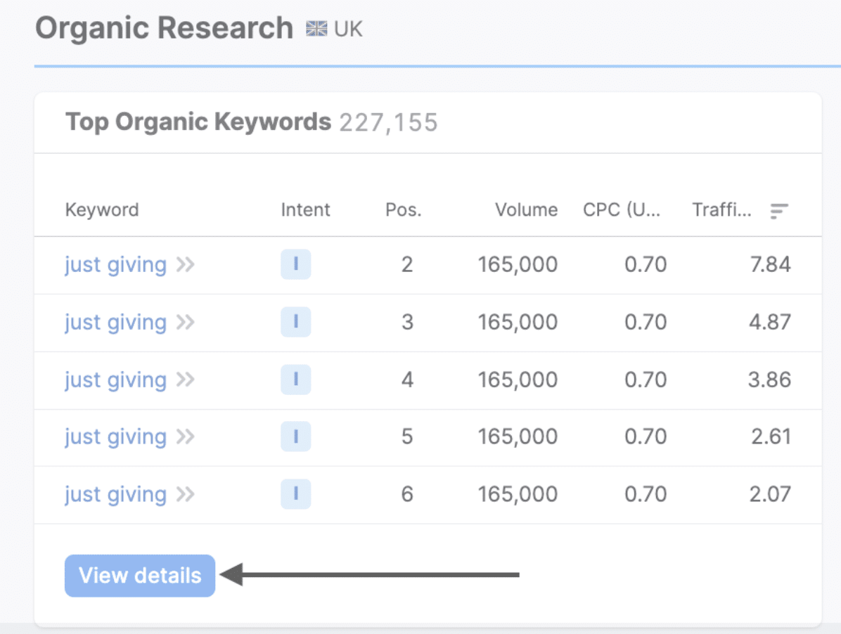
Task: Click volume 165,000 in the position 6 row
Action: tap(518, 494)
